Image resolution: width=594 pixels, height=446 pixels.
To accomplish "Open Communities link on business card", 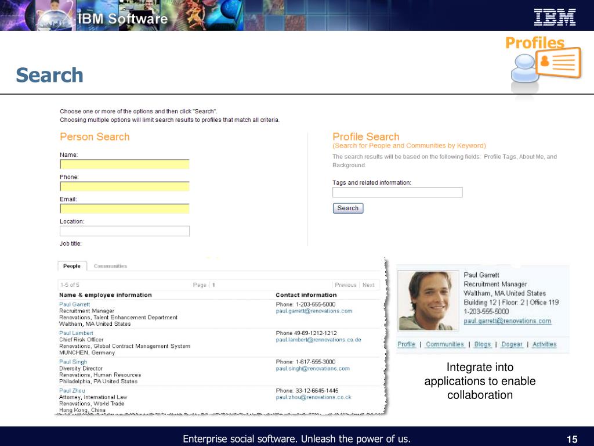I will 445,344.
